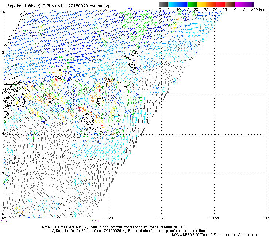Click the gray 0-5 knots color swatch
The height and width of the screenshot is (237, 270).
pyautogui.click(x=163, y=4)
